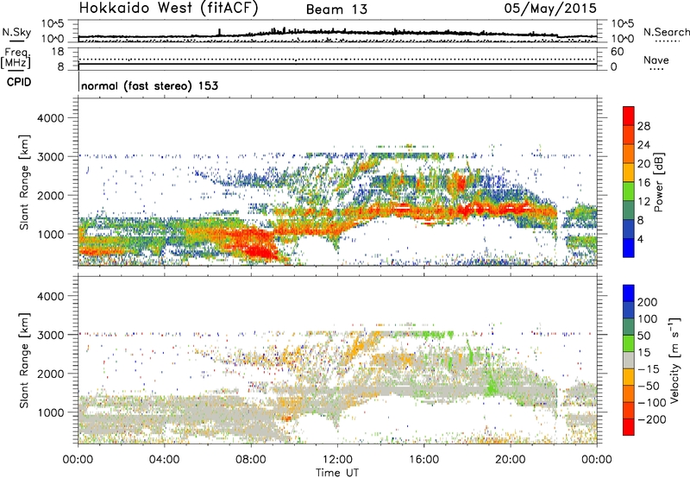Click 'Slant Range [km]' label of velocity panel

[x=24, y=361]
